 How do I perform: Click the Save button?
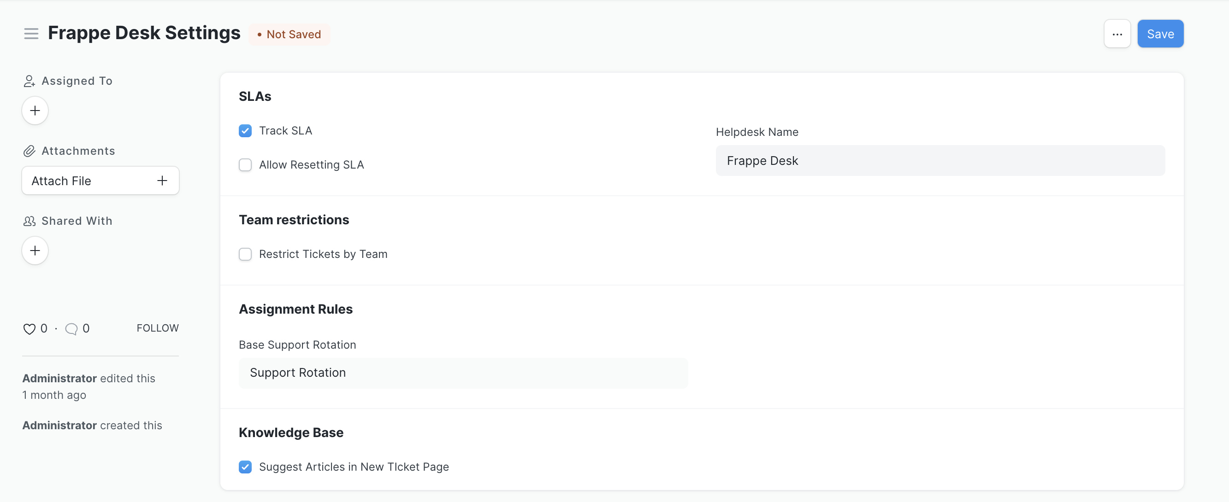click(x=1160, y=33)
